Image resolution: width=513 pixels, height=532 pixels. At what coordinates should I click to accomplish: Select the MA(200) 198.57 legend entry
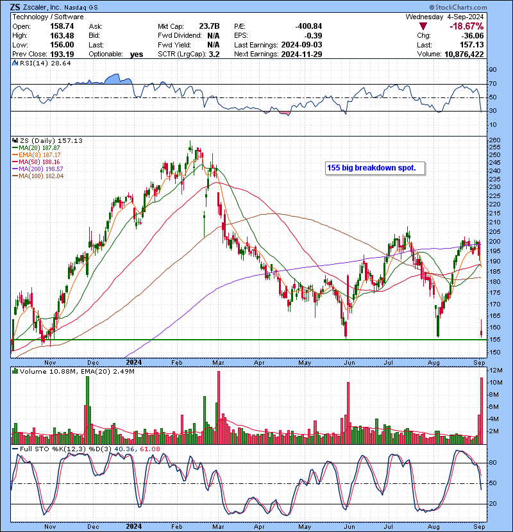pos(38,169)
